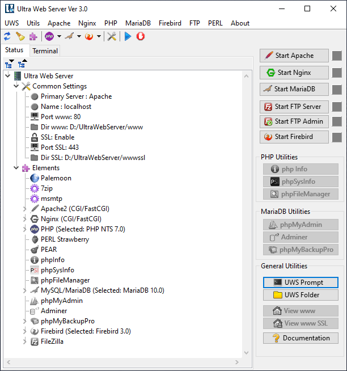347x371 pixels.
Task: Click the Dir www folder icon
Action: (35, 127)
